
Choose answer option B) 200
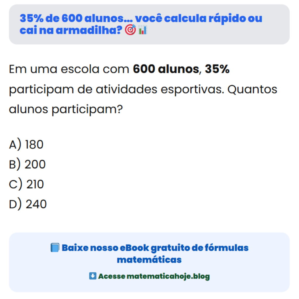[27, 164]
